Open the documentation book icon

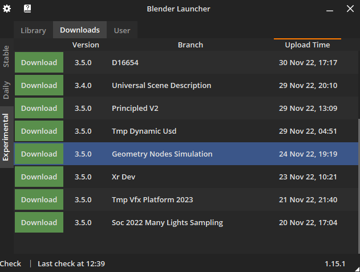click(x=27, y=9)
